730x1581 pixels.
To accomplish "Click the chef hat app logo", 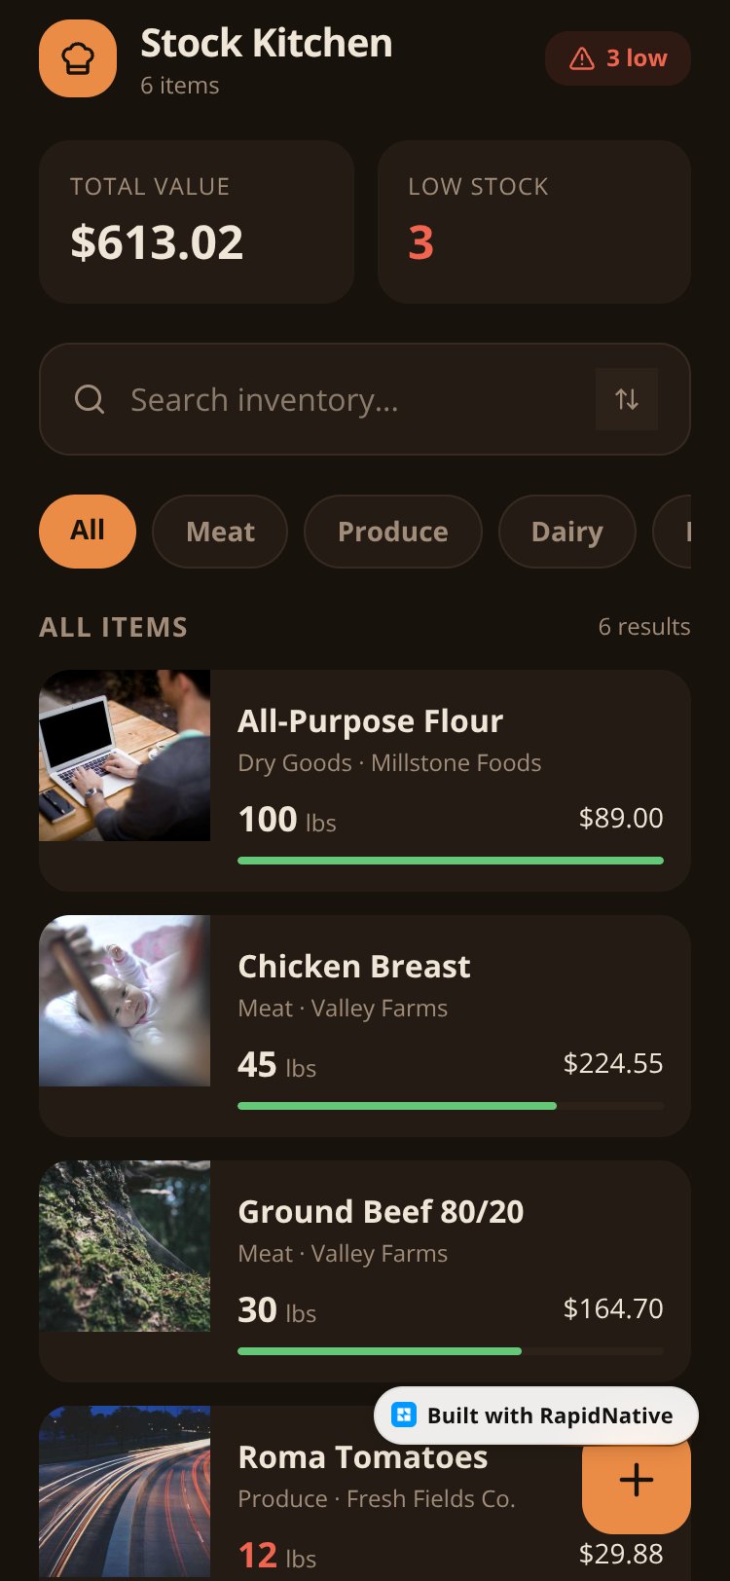I will 78,58.
